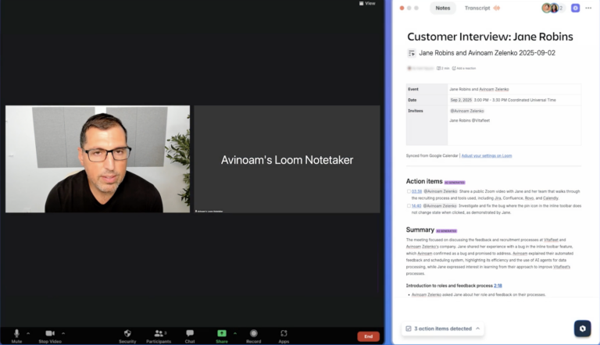Open the Participants panel

pyautogui.click(x=159, y=333)
